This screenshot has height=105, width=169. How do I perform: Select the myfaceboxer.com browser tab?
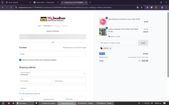[74, 2]
